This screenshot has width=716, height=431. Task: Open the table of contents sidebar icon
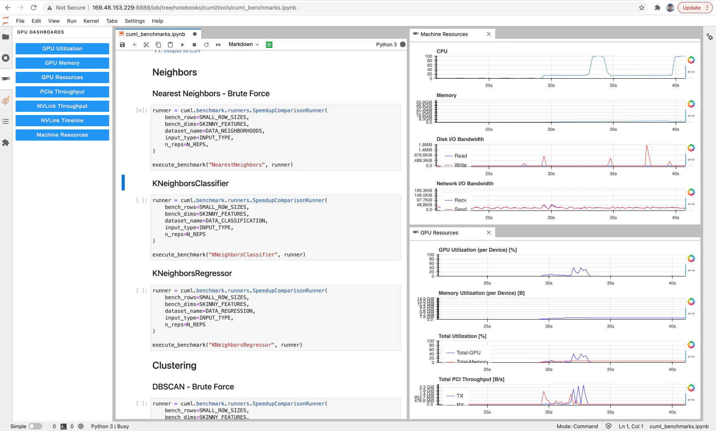pos(6,121)
